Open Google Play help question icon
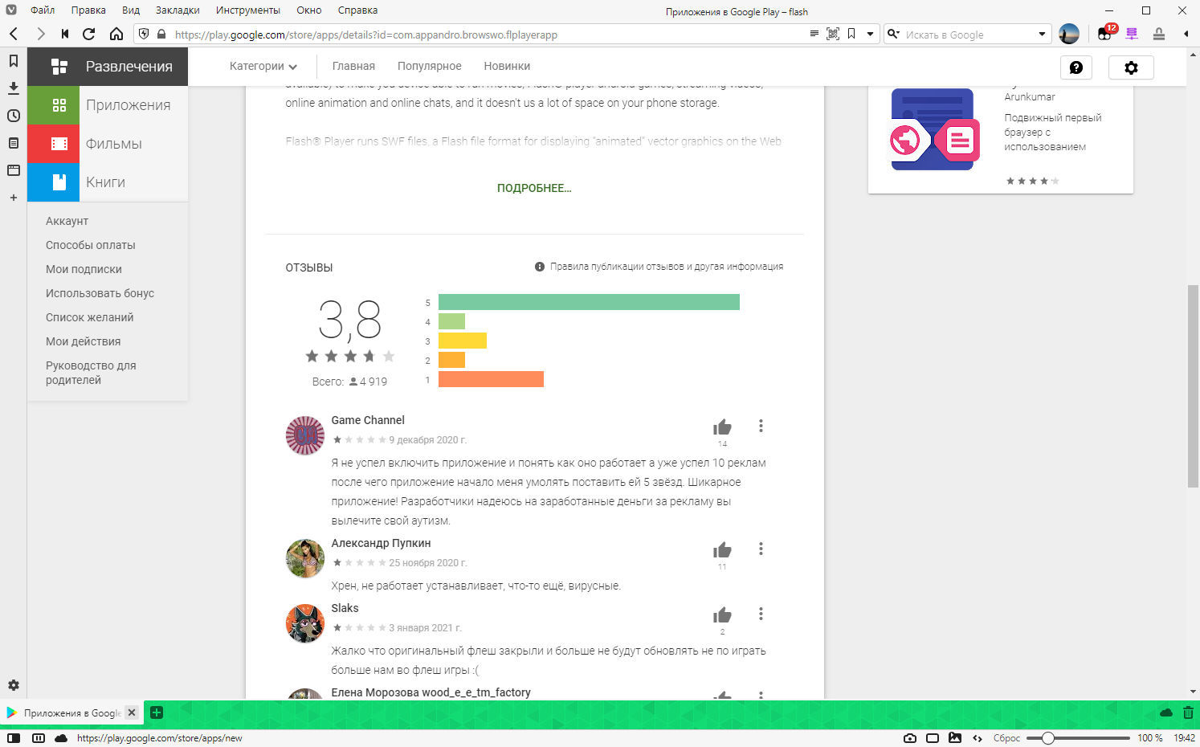Screen dimensions: 1200x747 (1076, 67)
